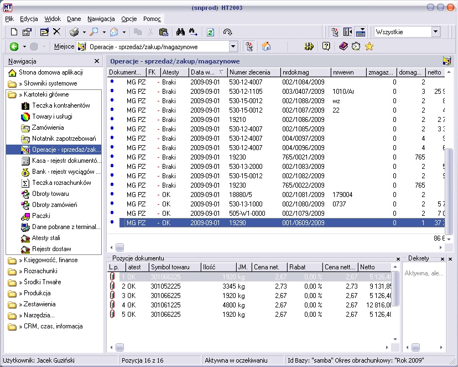458x367 pixels.
Task: Open the Edycja menu
Action: click(x=29, y=19)
